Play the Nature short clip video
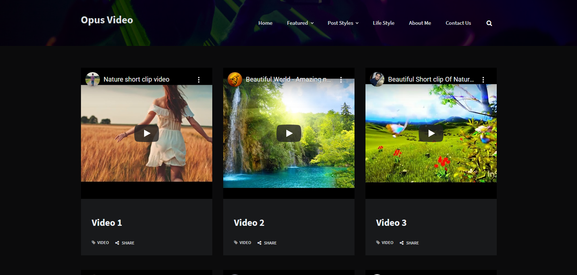This screenshot has width=577, height=275. [147, 133]
